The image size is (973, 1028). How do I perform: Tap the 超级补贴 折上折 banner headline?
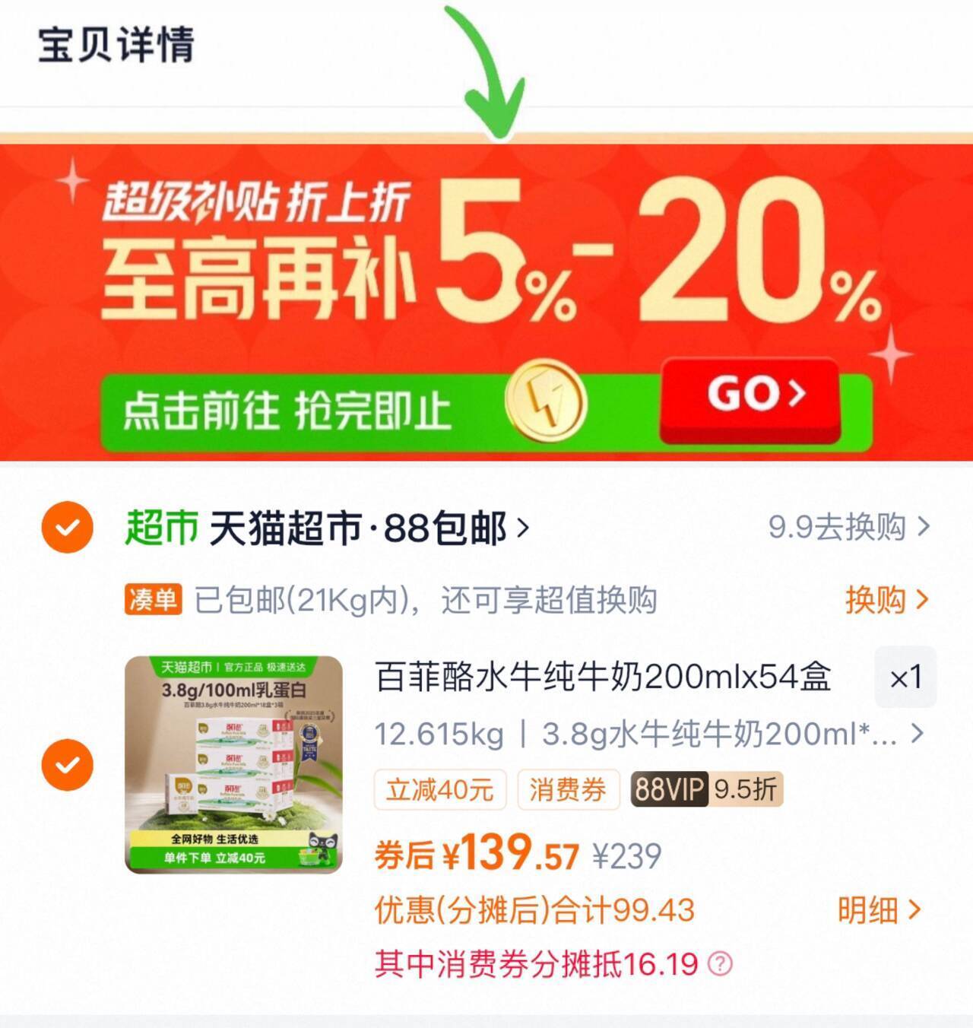257,203
